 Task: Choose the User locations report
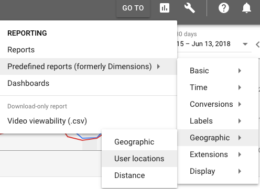tap(139, 159)
